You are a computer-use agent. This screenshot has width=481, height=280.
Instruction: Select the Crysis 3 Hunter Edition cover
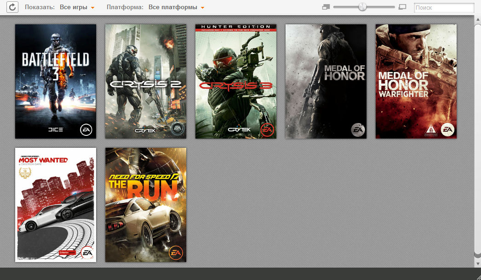tap(236, 82)
